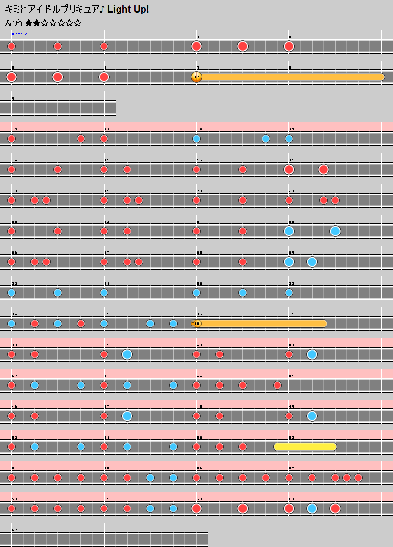This screenshot has height=547, width=393.
Task: Click the measure 63 number marker
Action: (x=107, y=530)
